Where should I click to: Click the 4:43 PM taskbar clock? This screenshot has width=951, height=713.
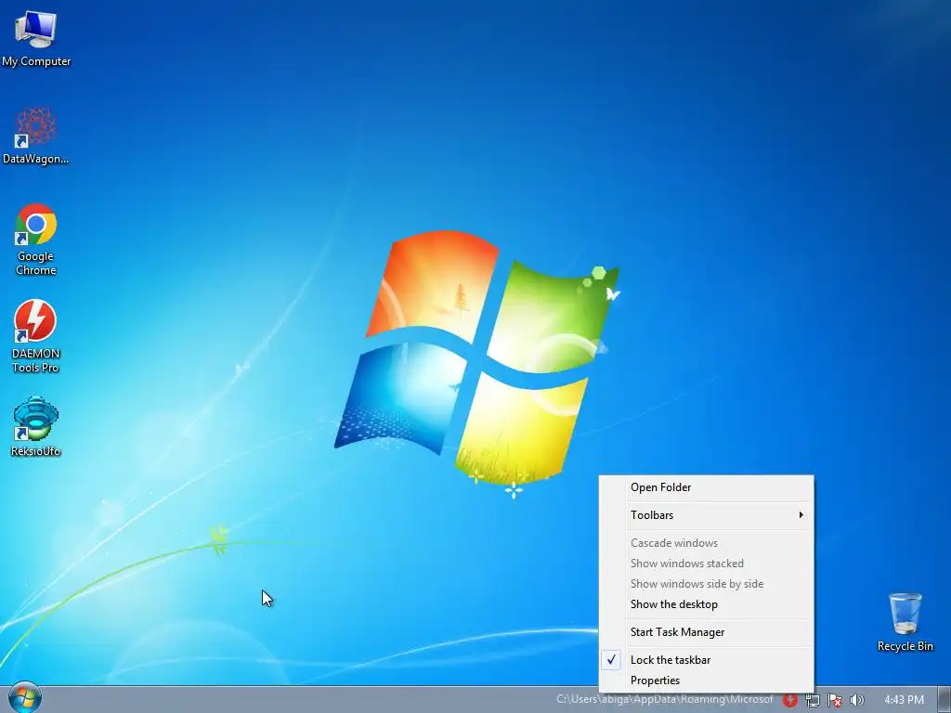tap(904, 700)
